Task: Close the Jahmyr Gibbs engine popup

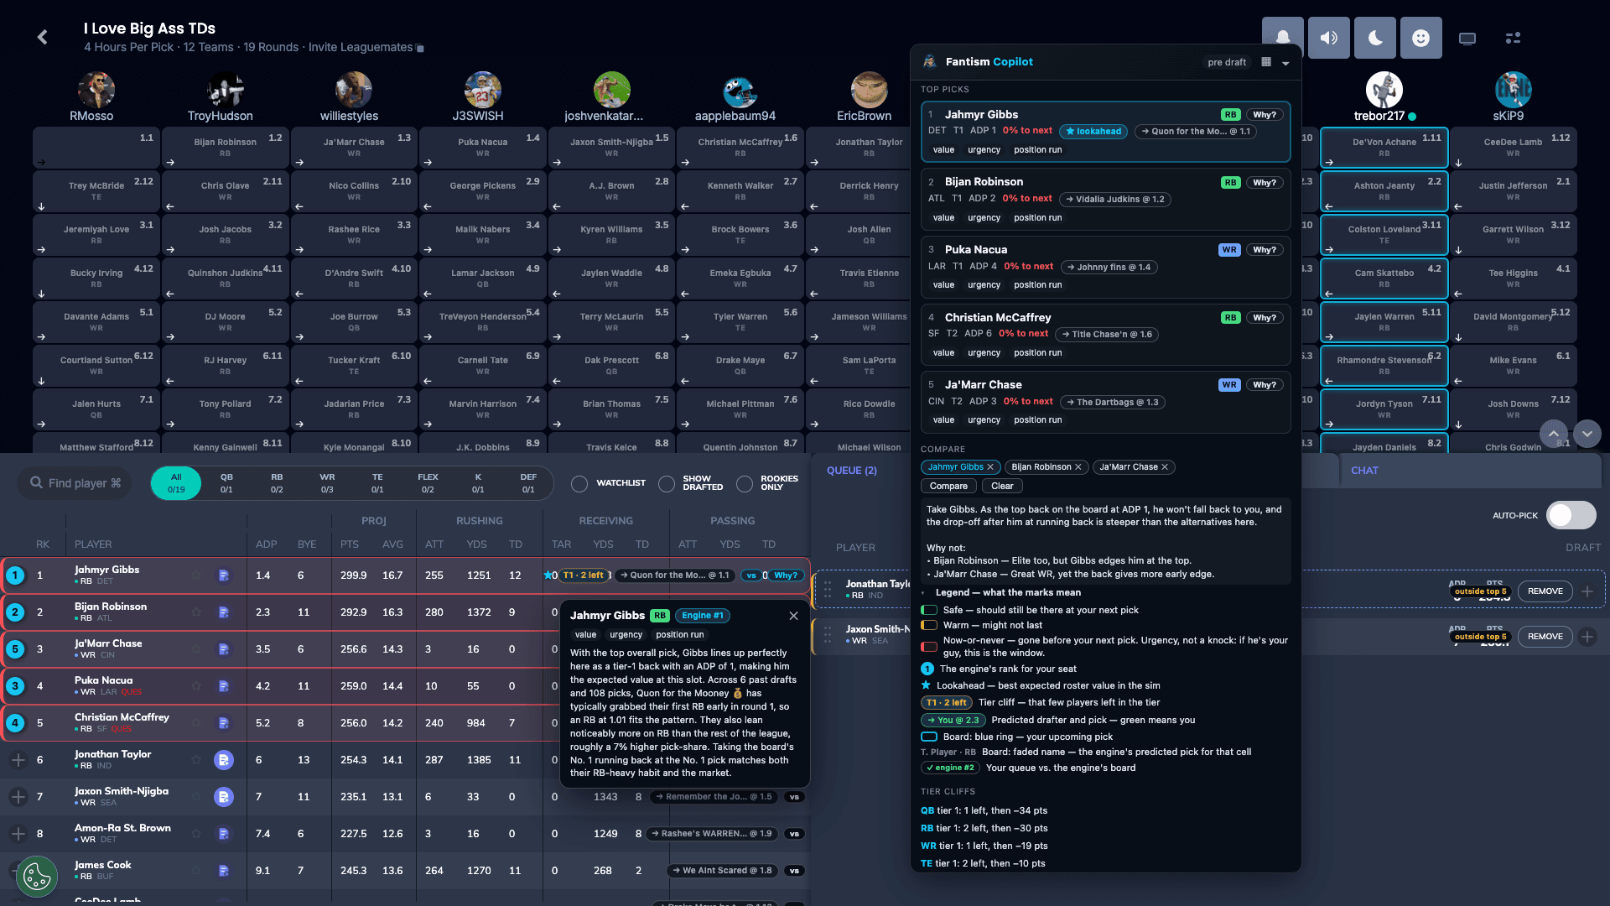Action: pyautogui.click(x=793, y=616)
